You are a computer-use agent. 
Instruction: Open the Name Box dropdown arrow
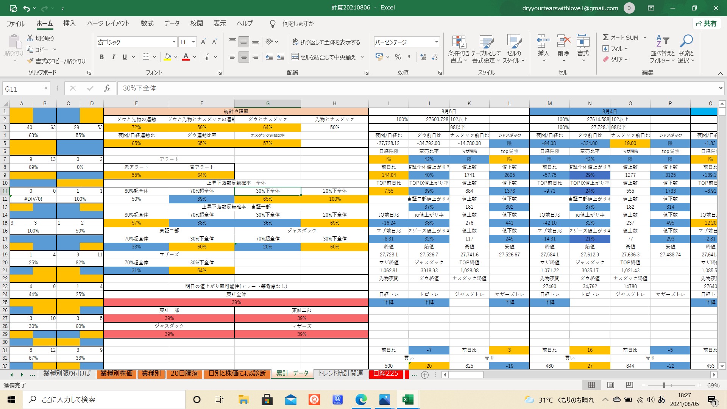(x=46, y=89)
